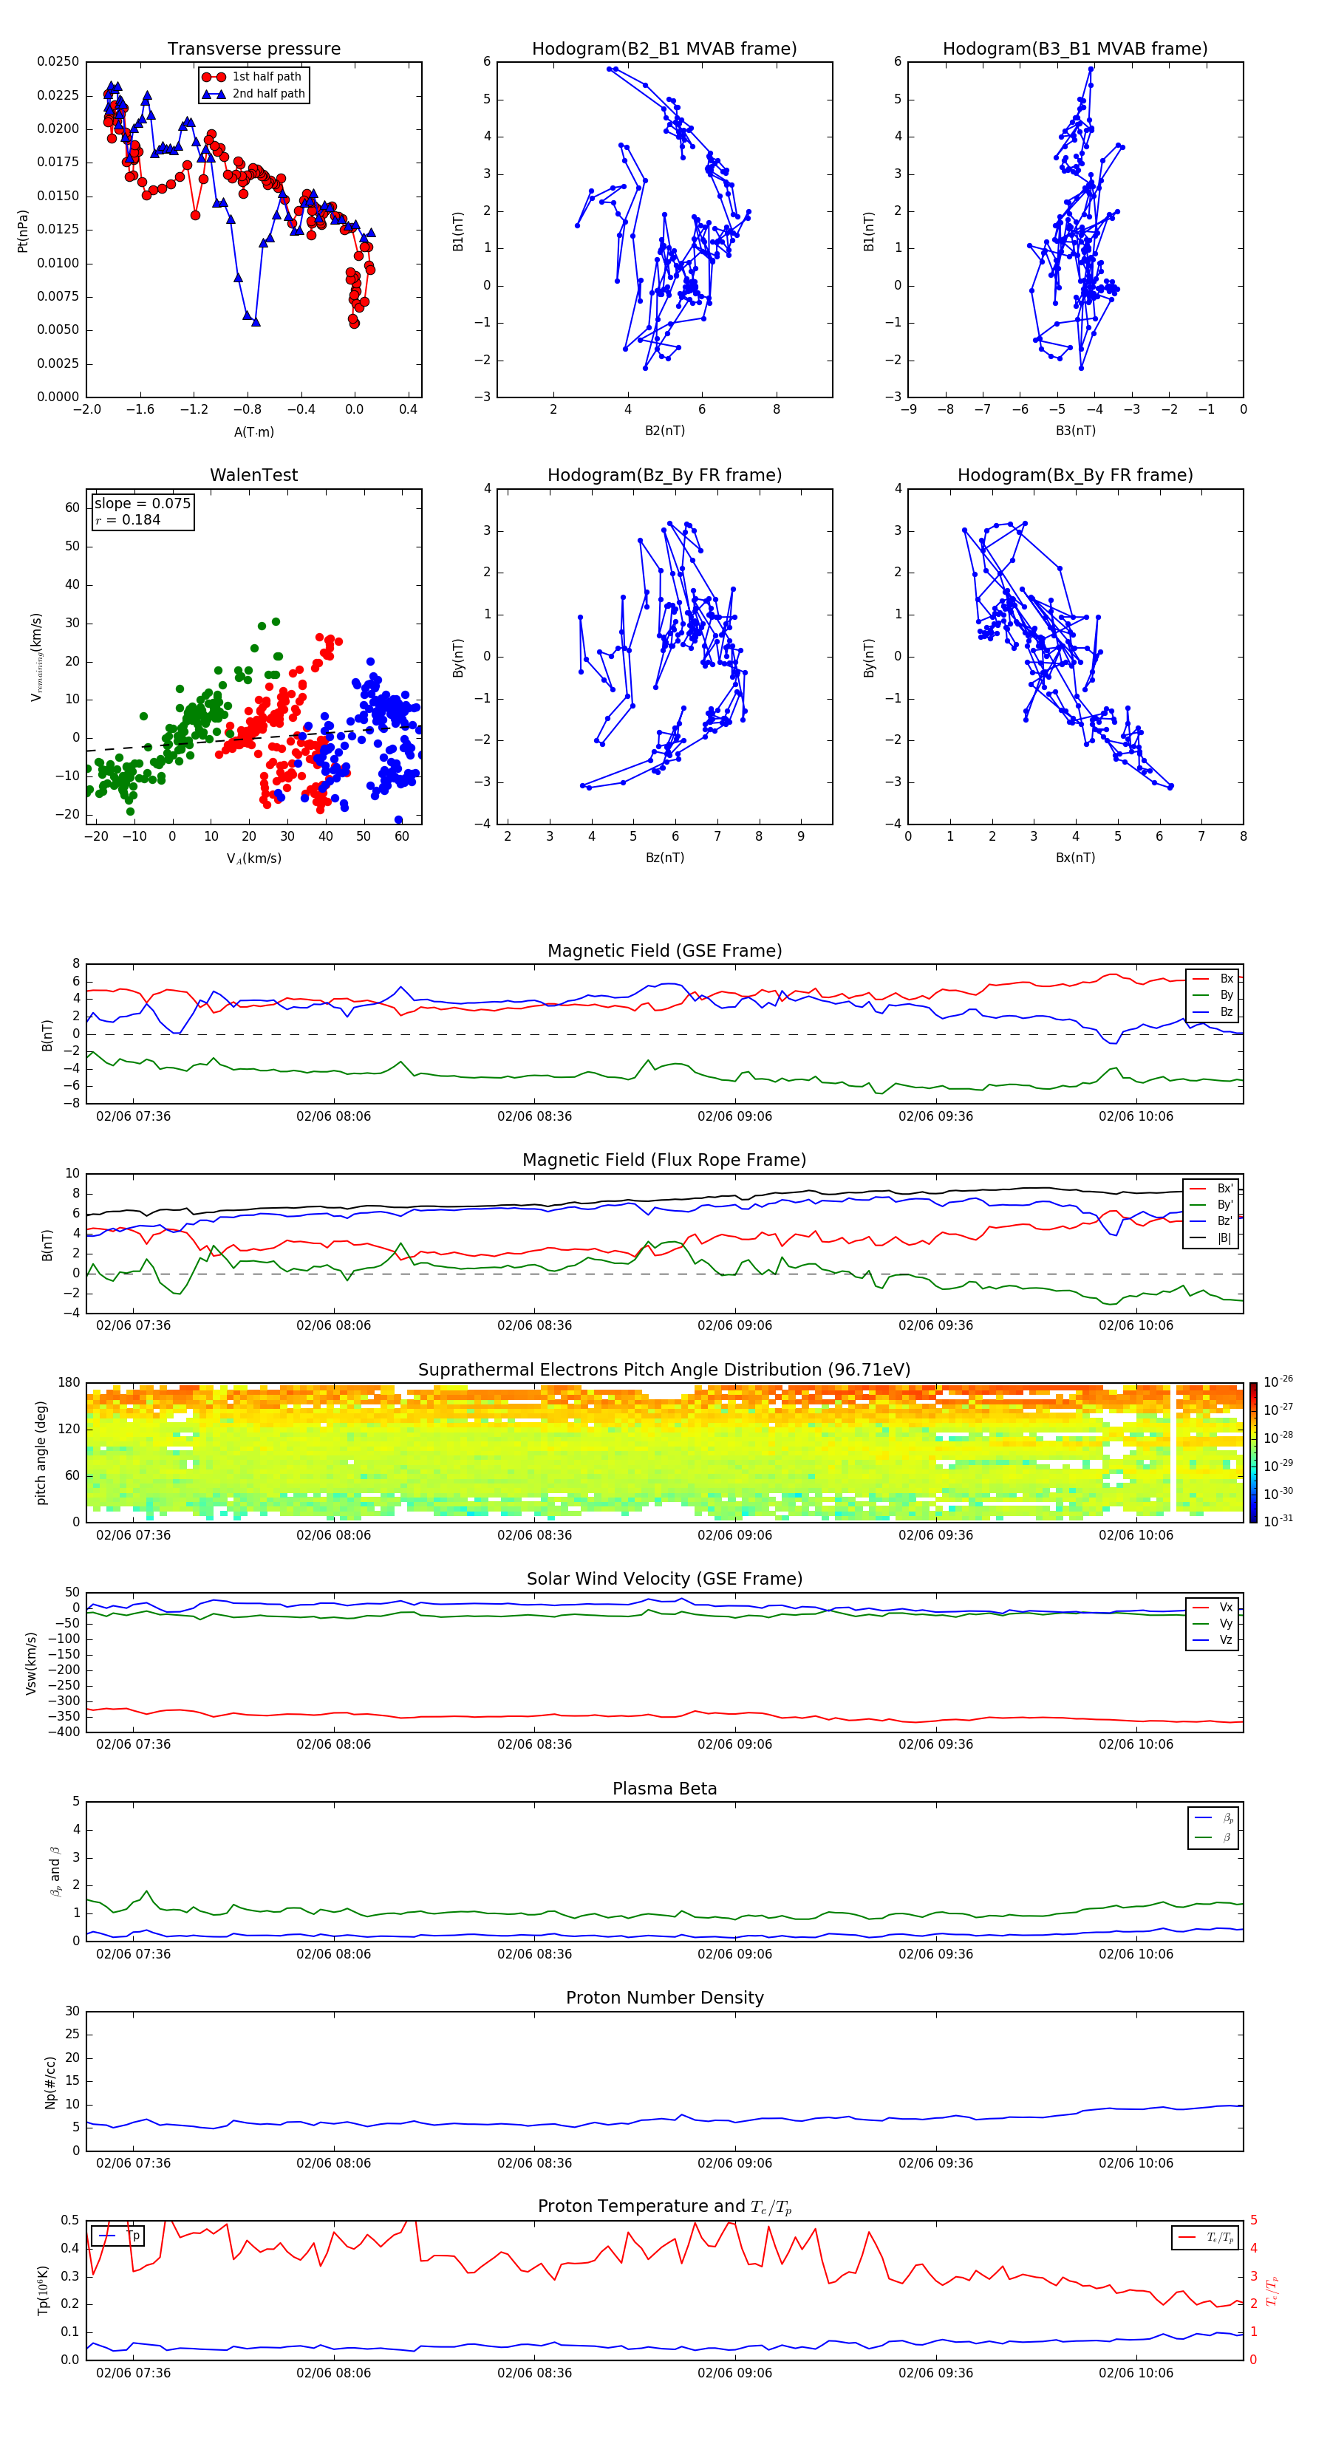
Task: Select the "Hodogram(B2_B1 MVAB frame)" title
Action: pyautogui.click(x=664, y=49)
